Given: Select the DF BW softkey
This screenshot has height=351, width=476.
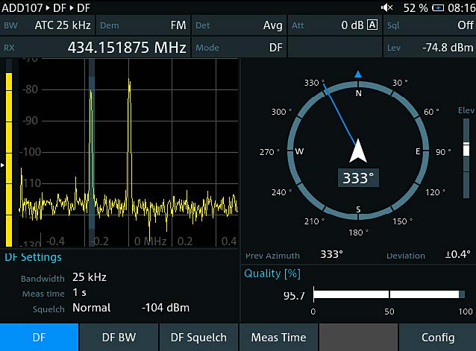Looking at the screenshot, I should point(119,337).
